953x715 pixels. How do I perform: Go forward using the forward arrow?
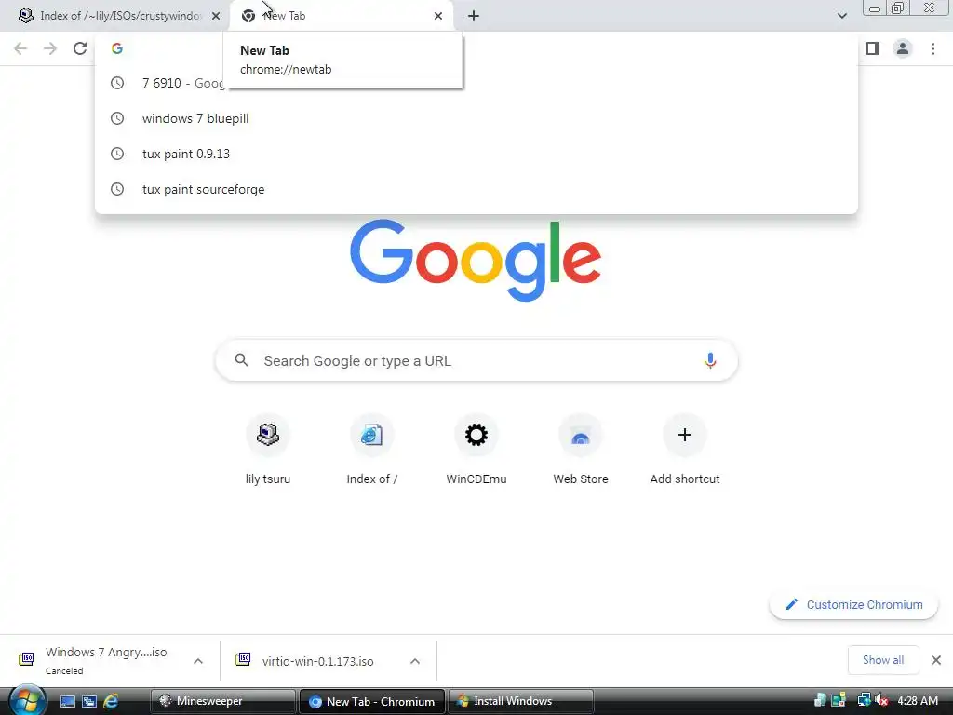[x=50, y=48]
